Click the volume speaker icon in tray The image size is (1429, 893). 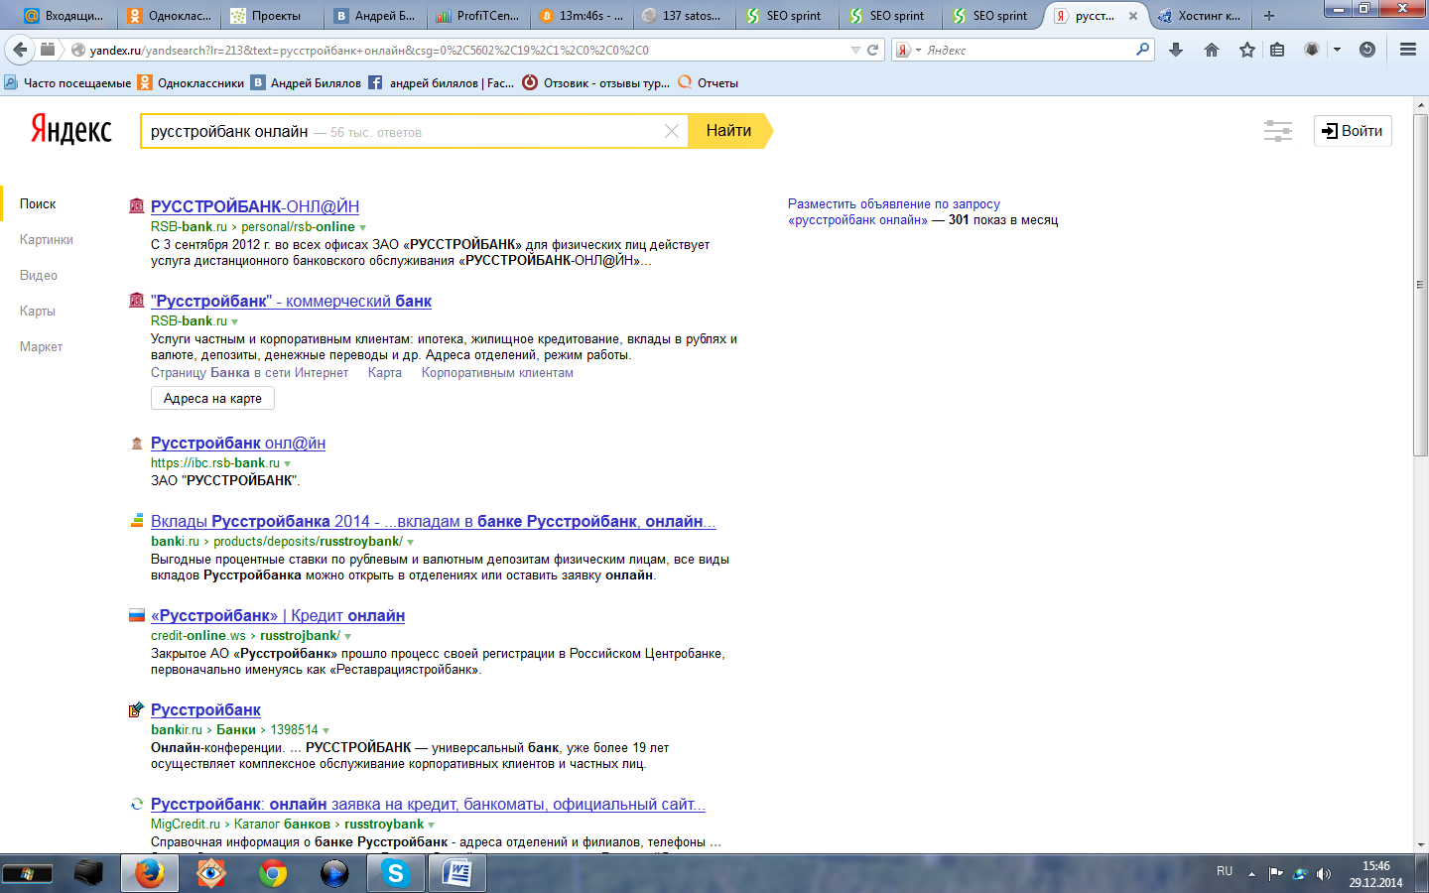1323,874
